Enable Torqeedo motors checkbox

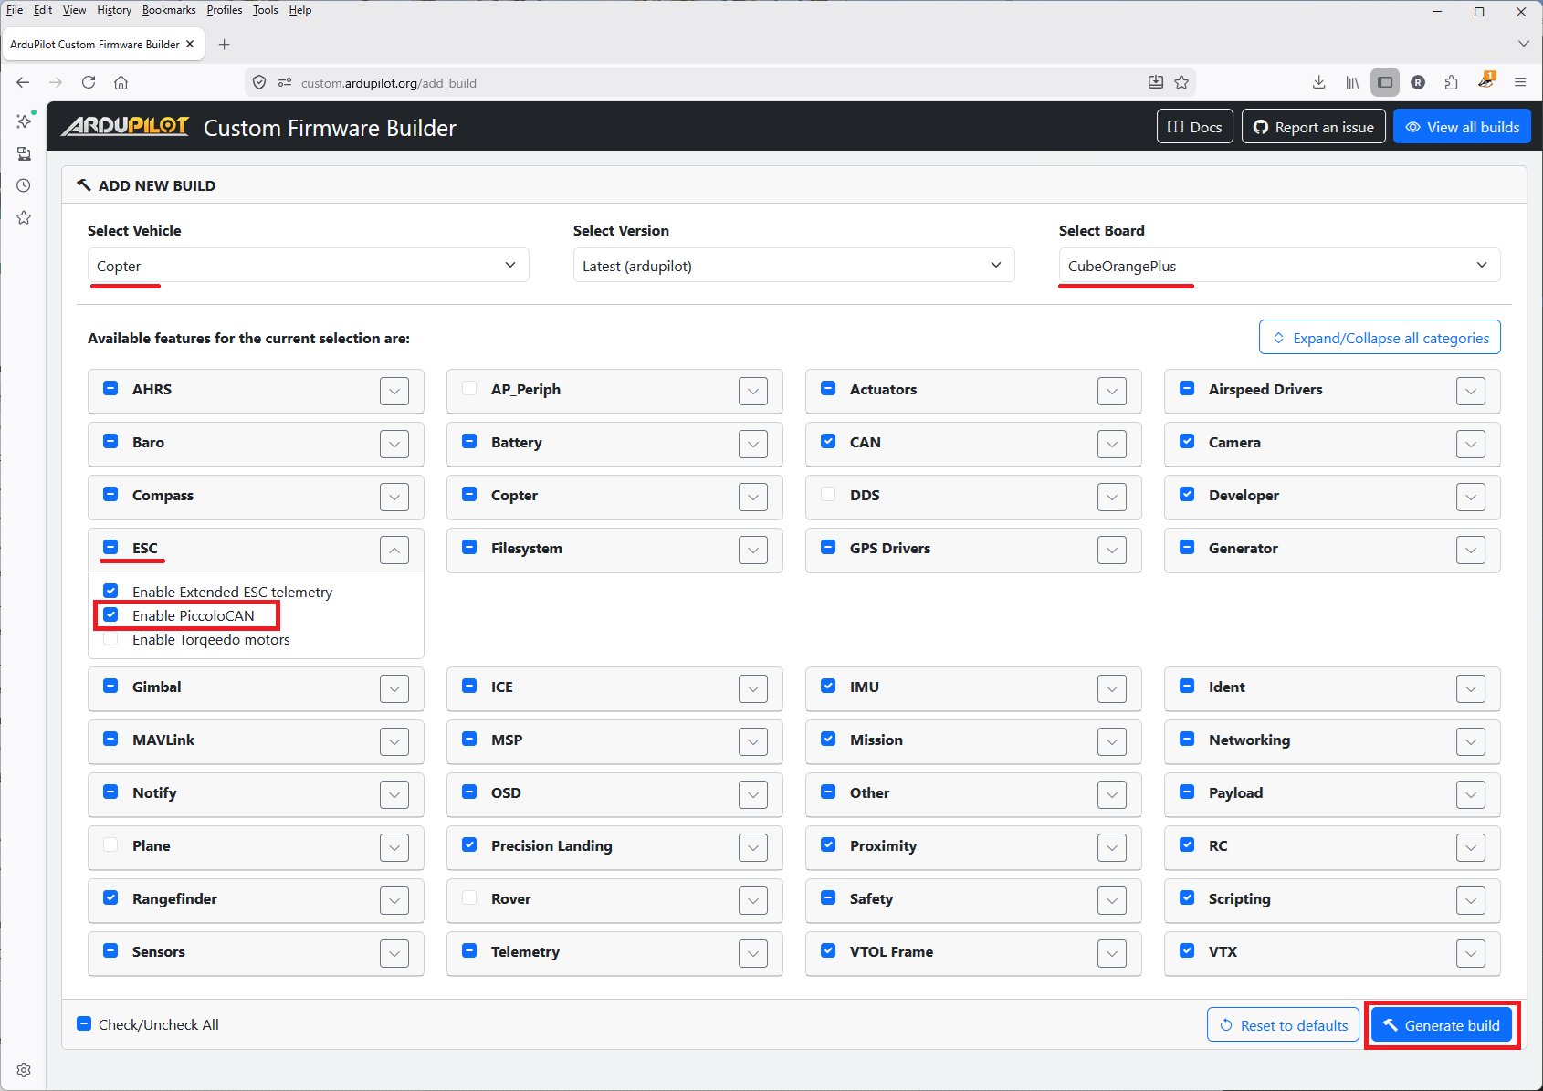110,639
